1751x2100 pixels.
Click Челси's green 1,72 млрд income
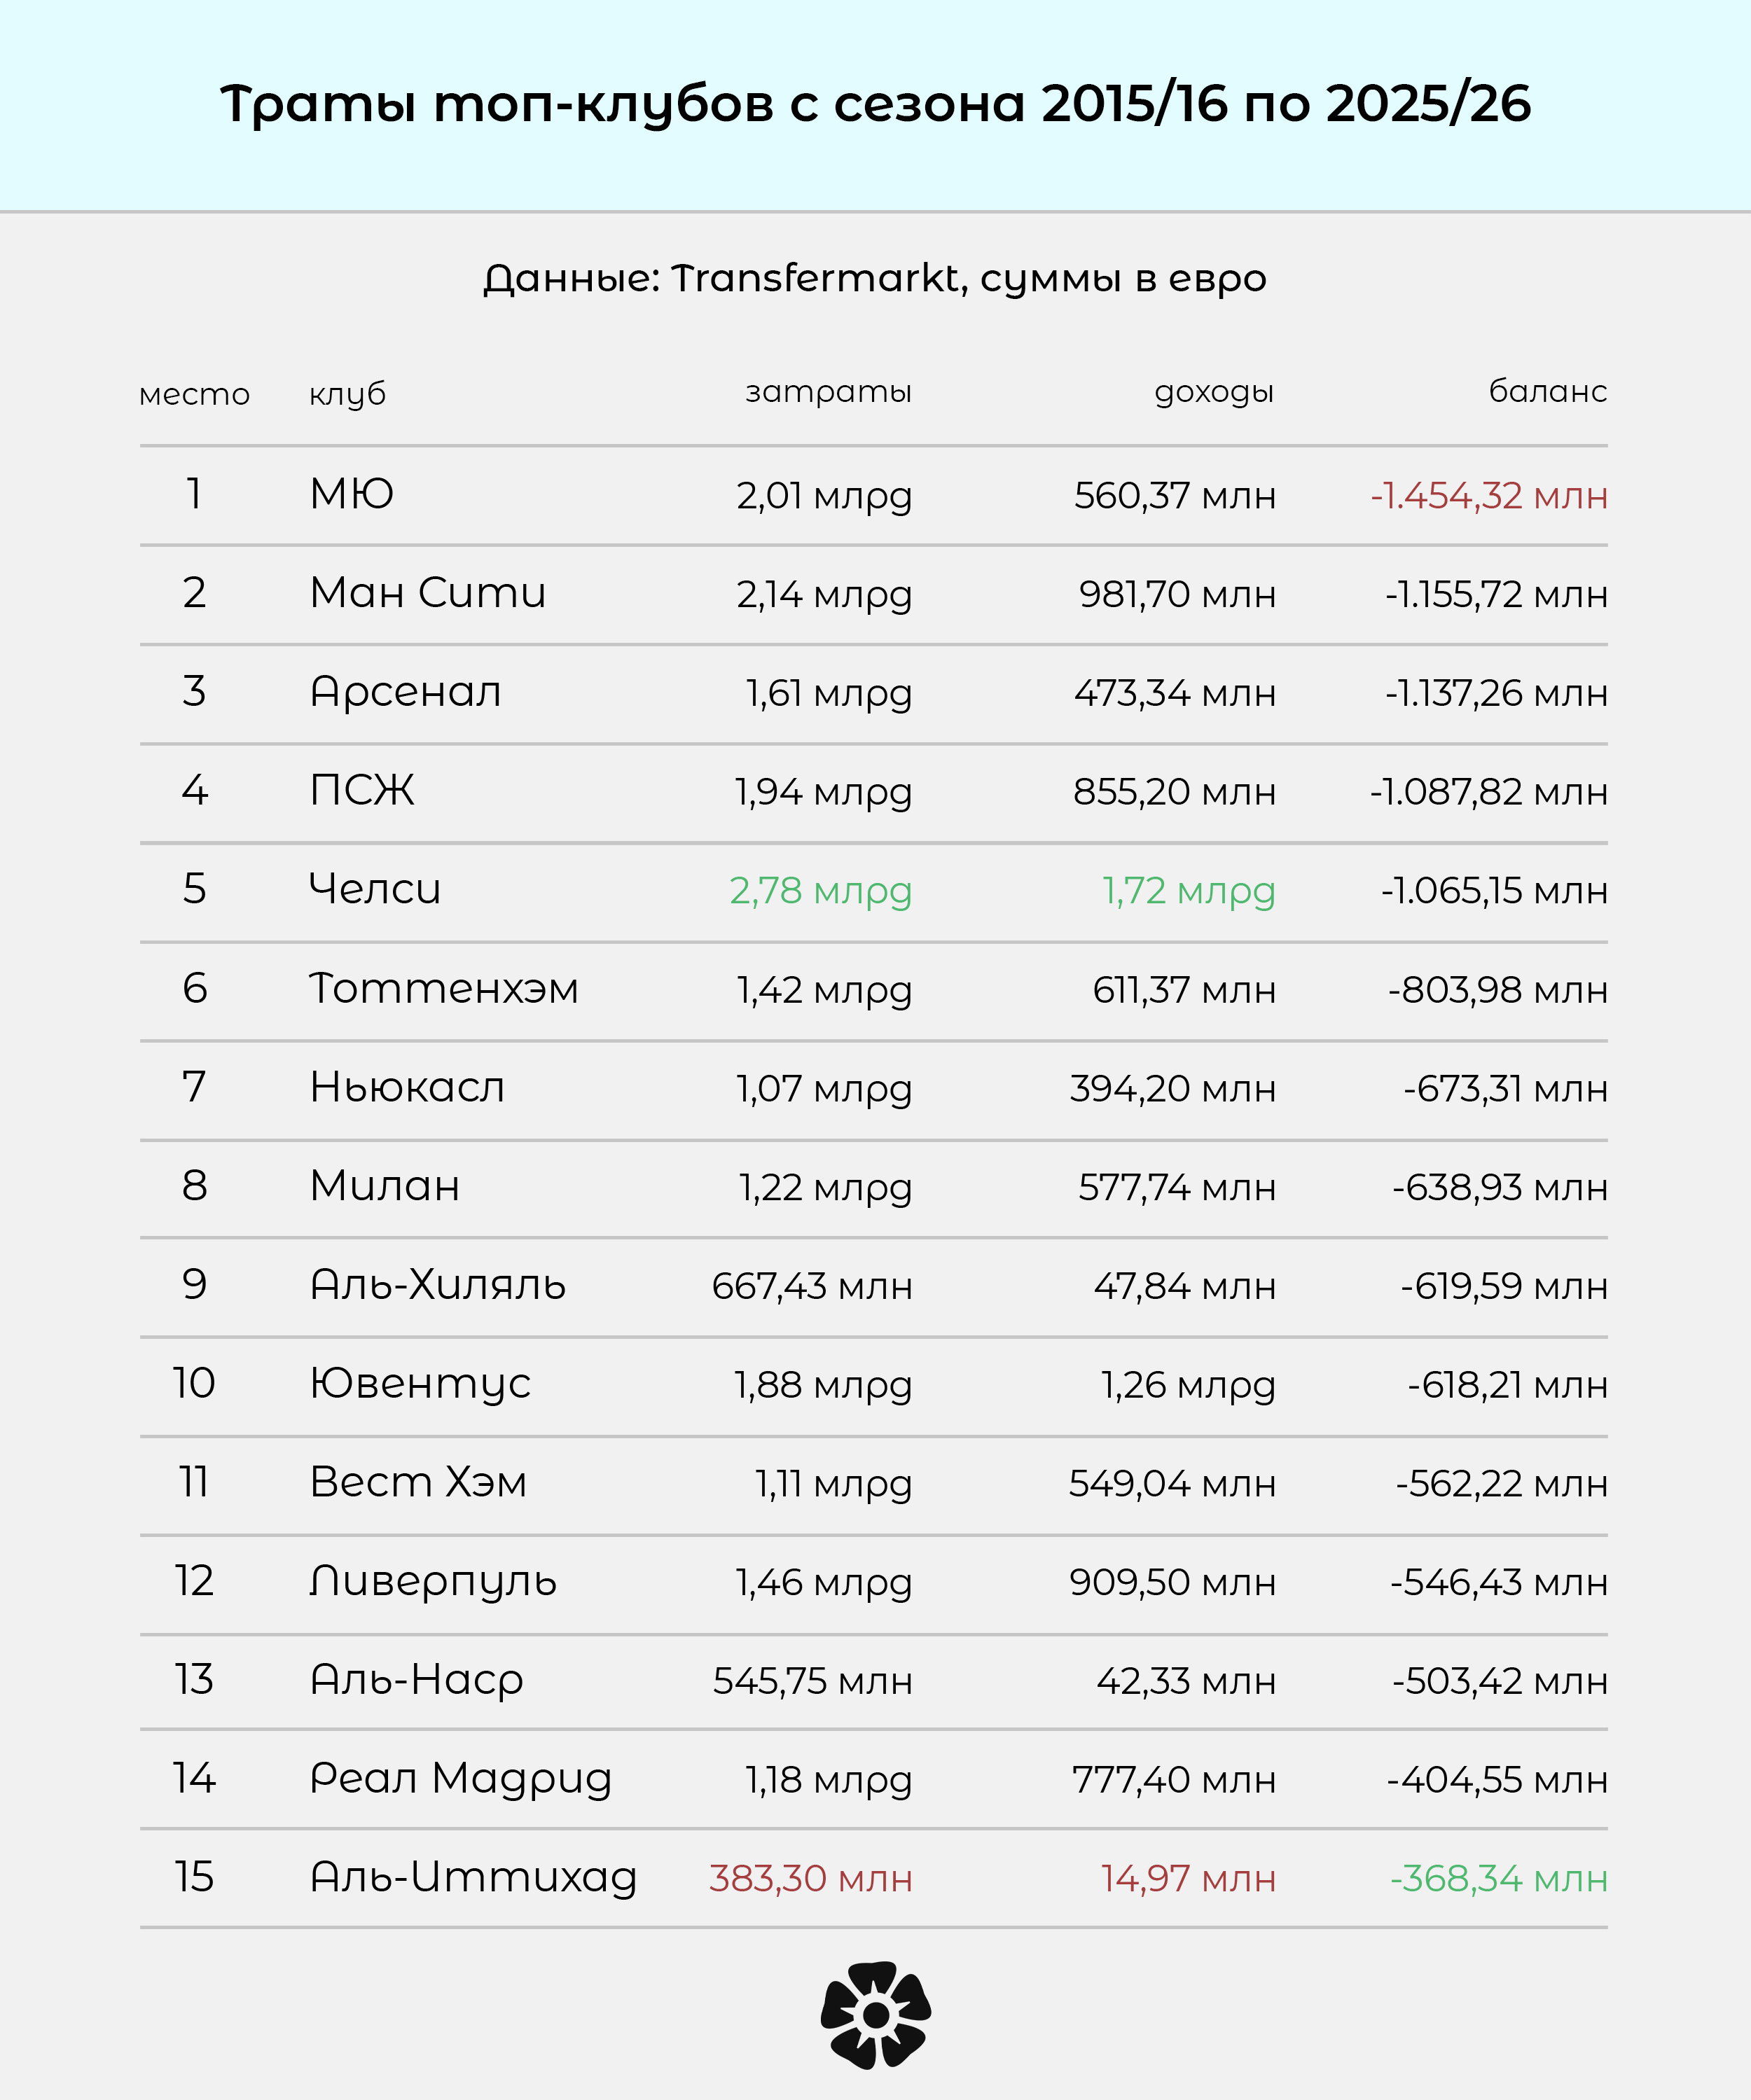click(x=1188, y=891)
